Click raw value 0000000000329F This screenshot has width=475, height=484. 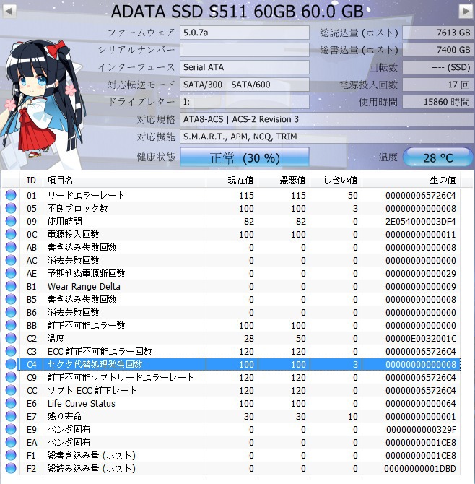pyautogui.click(x=421, y=429)
